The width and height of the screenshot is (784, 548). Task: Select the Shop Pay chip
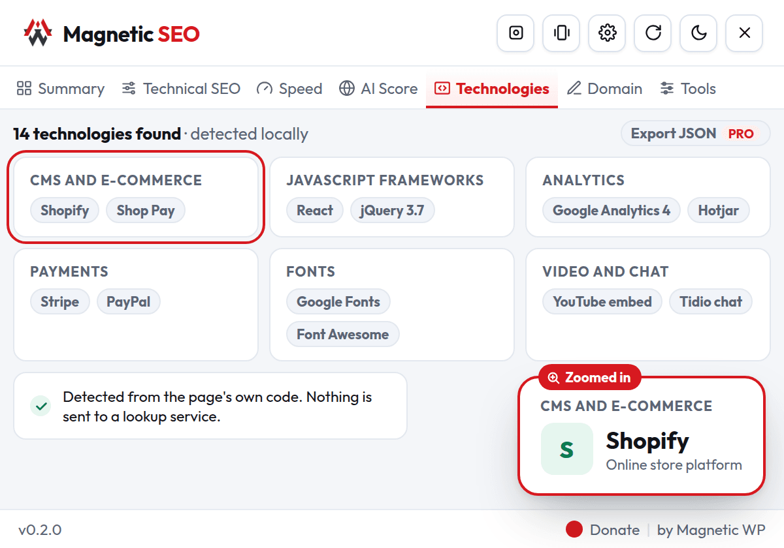[x=146, y=211]
